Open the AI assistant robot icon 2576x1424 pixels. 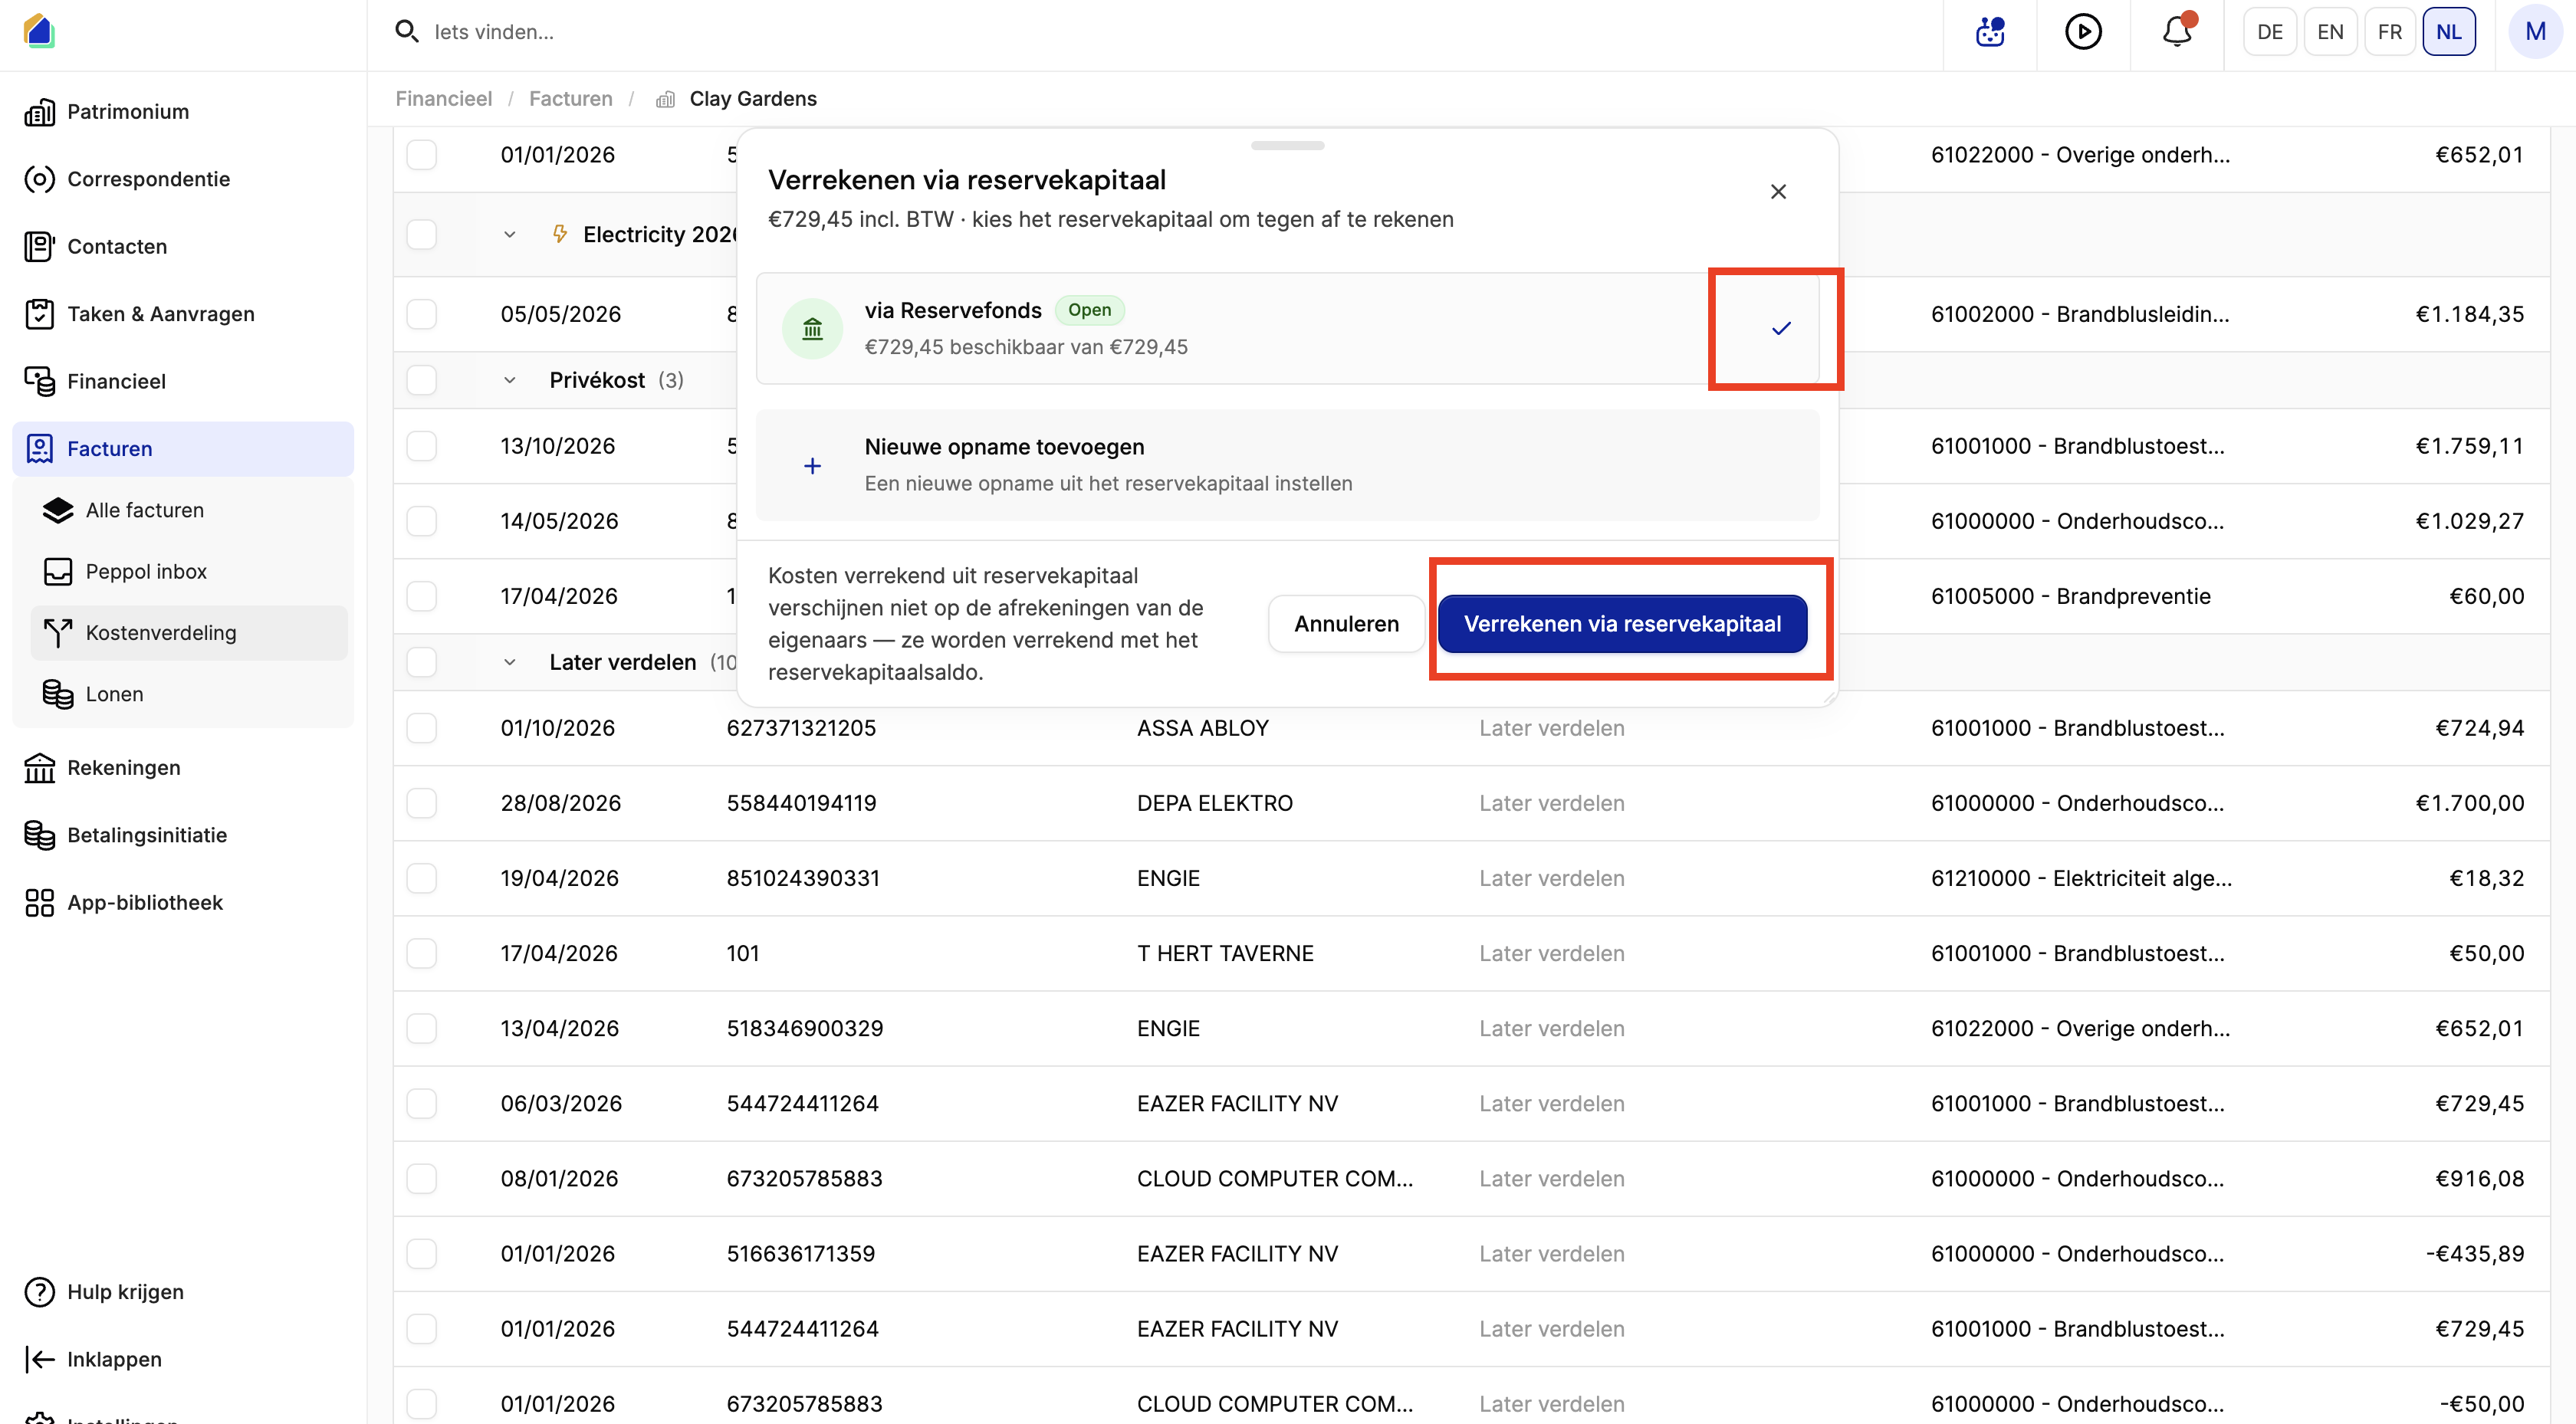pos(1990,32)
